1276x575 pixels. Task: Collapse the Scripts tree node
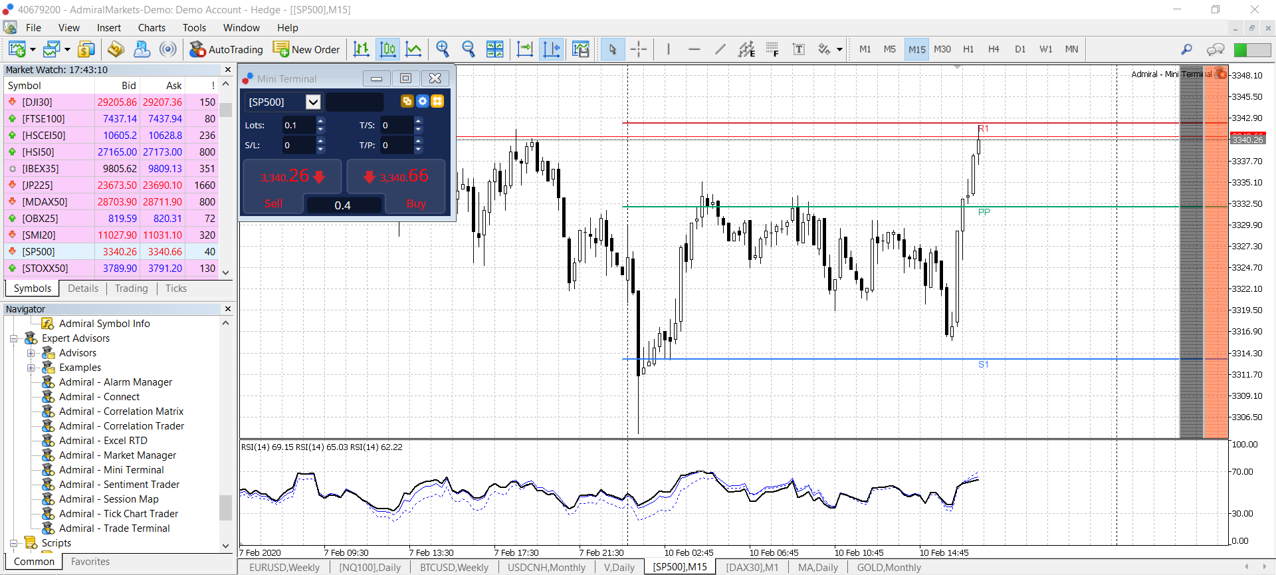point(13,543)
